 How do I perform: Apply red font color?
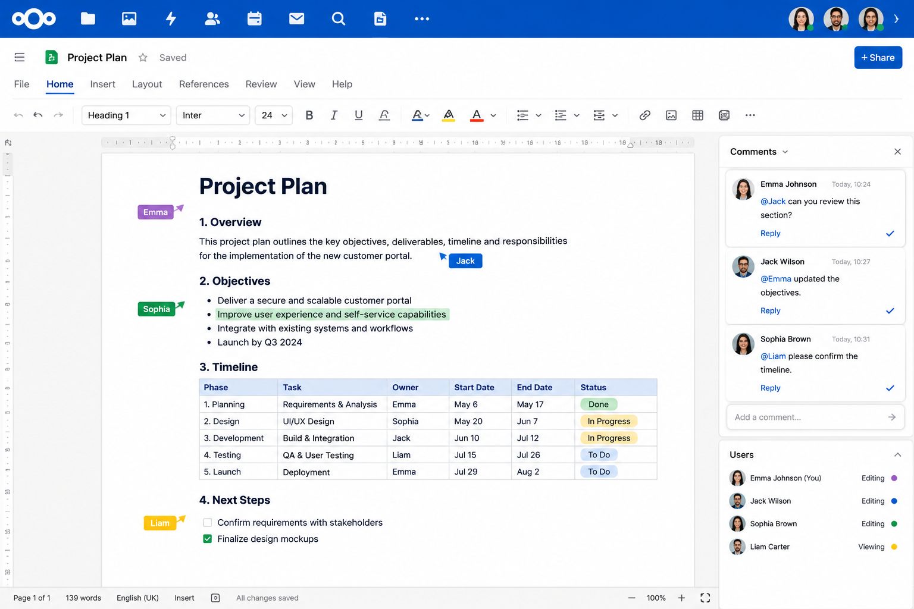[477, 115]
